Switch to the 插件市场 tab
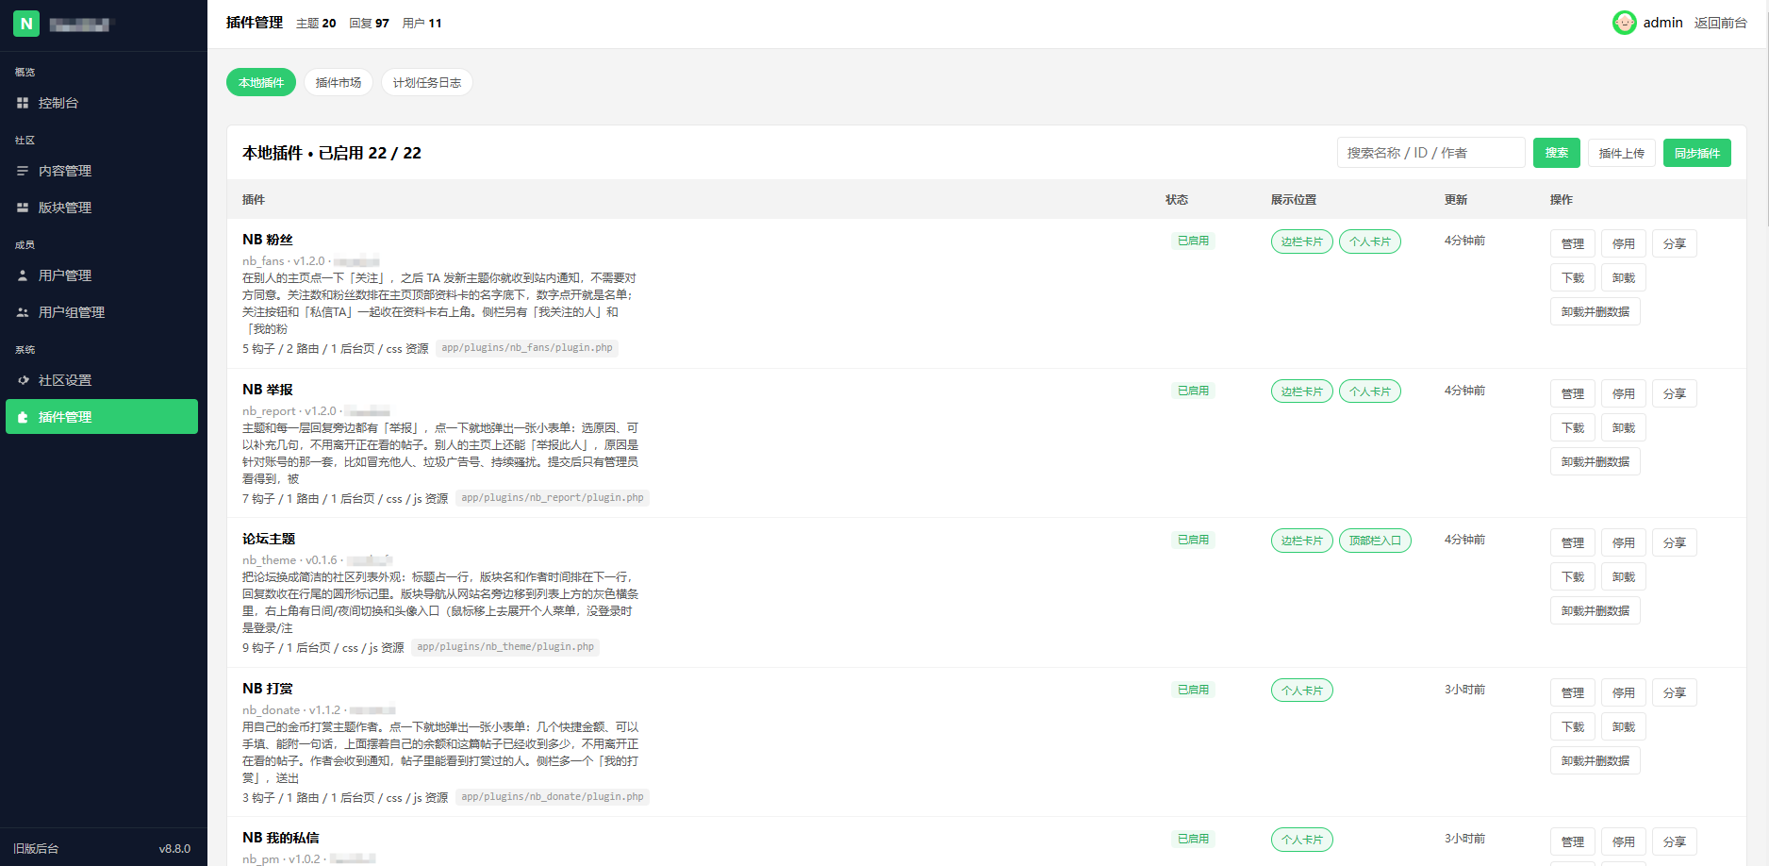The width and height of the screenshot is (1769, 866). (x=339, y=83)
